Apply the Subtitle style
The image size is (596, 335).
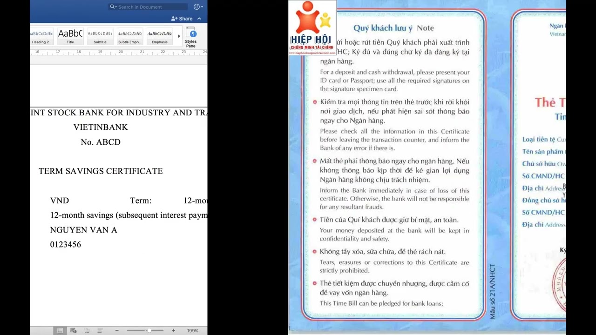(x=100, y=37)
